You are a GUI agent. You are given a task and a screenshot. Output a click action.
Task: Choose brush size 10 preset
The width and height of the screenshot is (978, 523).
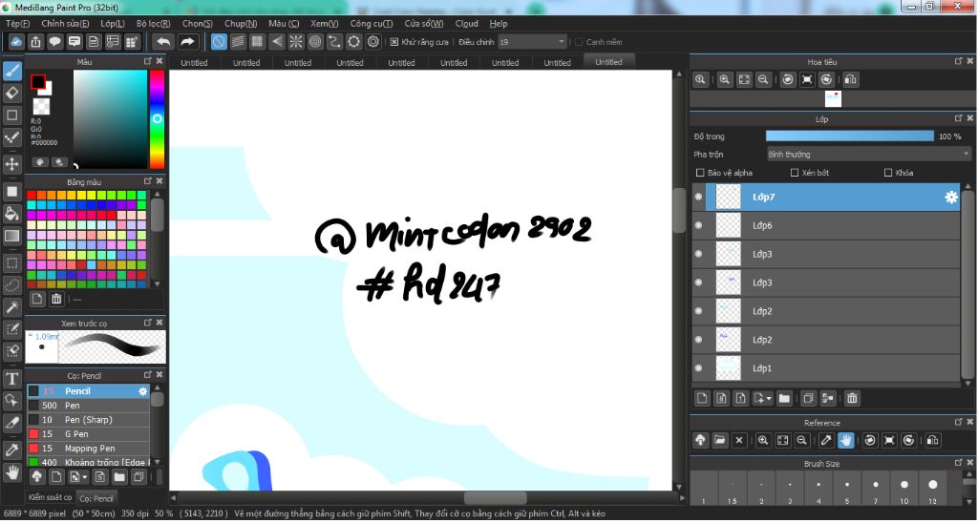point(904,489)
